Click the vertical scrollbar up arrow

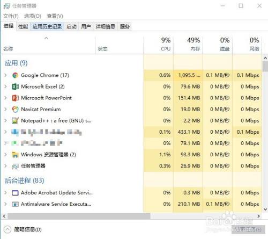click(x=265, y=58)
